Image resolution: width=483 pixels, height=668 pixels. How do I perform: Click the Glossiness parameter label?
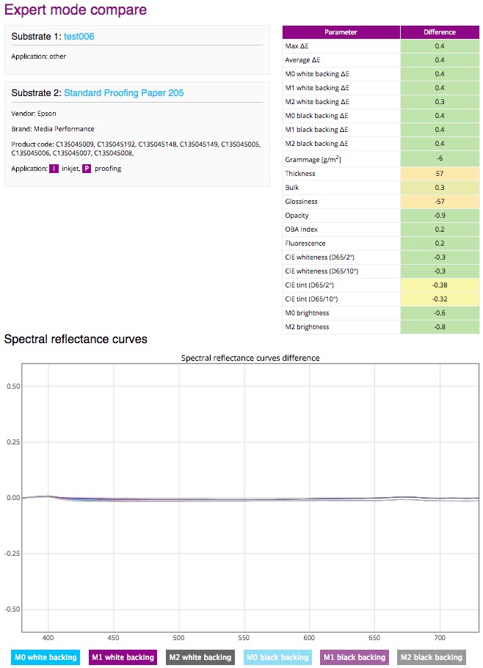[x=302, y=202]
